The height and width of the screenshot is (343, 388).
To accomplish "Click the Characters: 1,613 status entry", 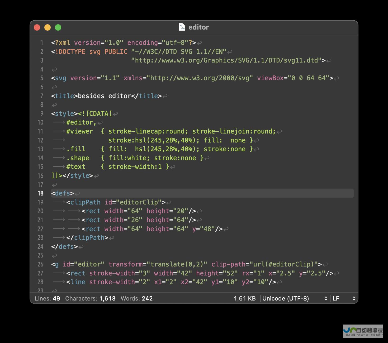I will pos(90,298).
